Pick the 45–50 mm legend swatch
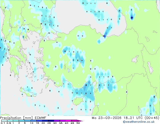The height and width of the screenshot is (124, 160). [74, 121]
